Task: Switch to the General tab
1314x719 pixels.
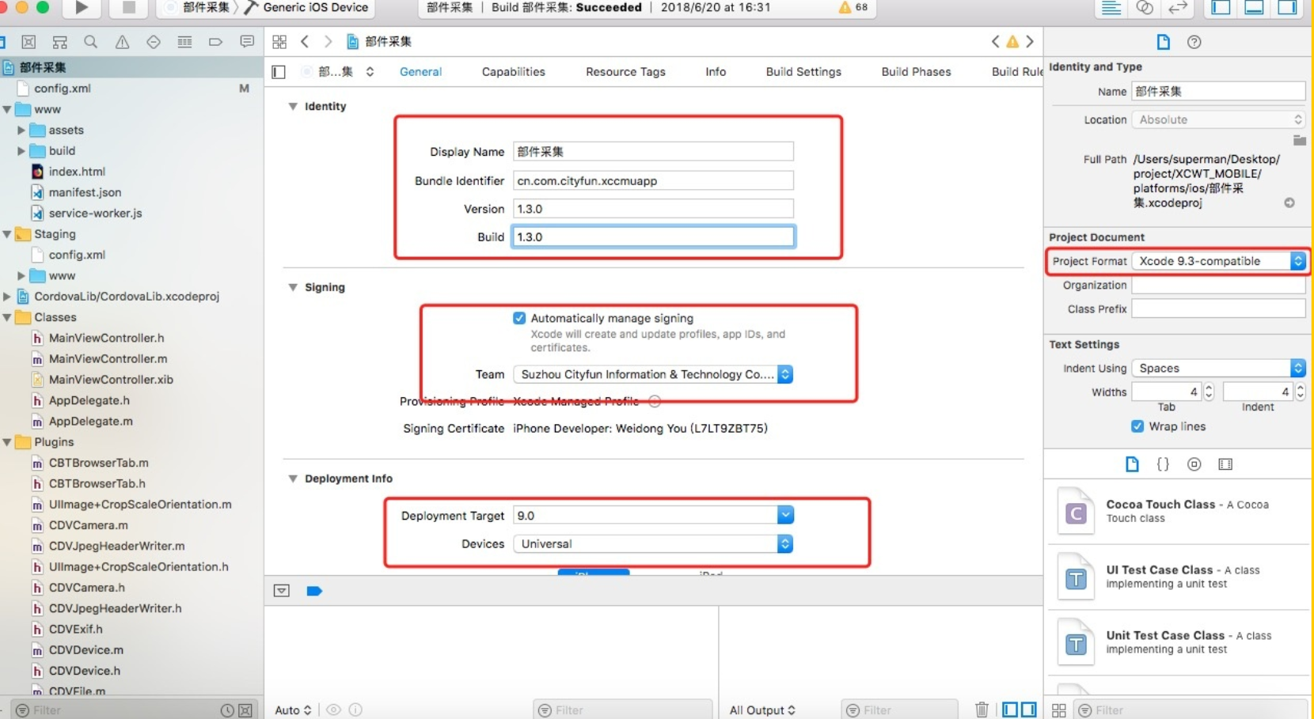Action: point(420,72)
